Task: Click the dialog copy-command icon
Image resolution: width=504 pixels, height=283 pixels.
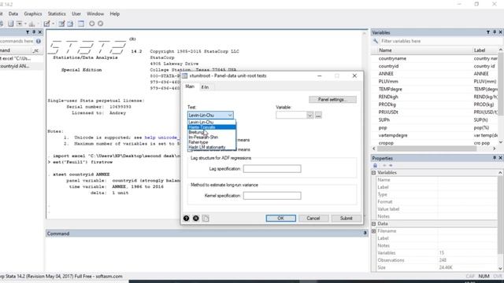Action: tap(206, 219)
